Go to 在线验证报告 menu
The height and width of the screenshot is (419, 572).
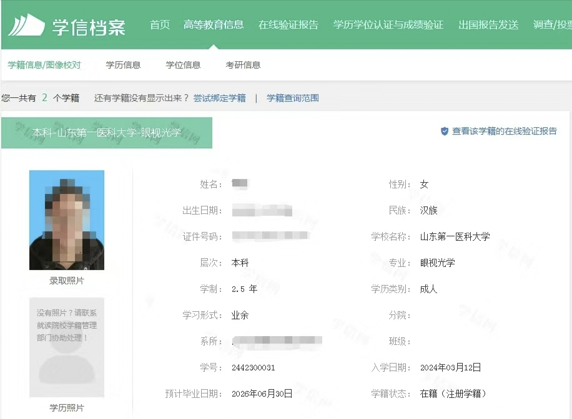point(288,25)
